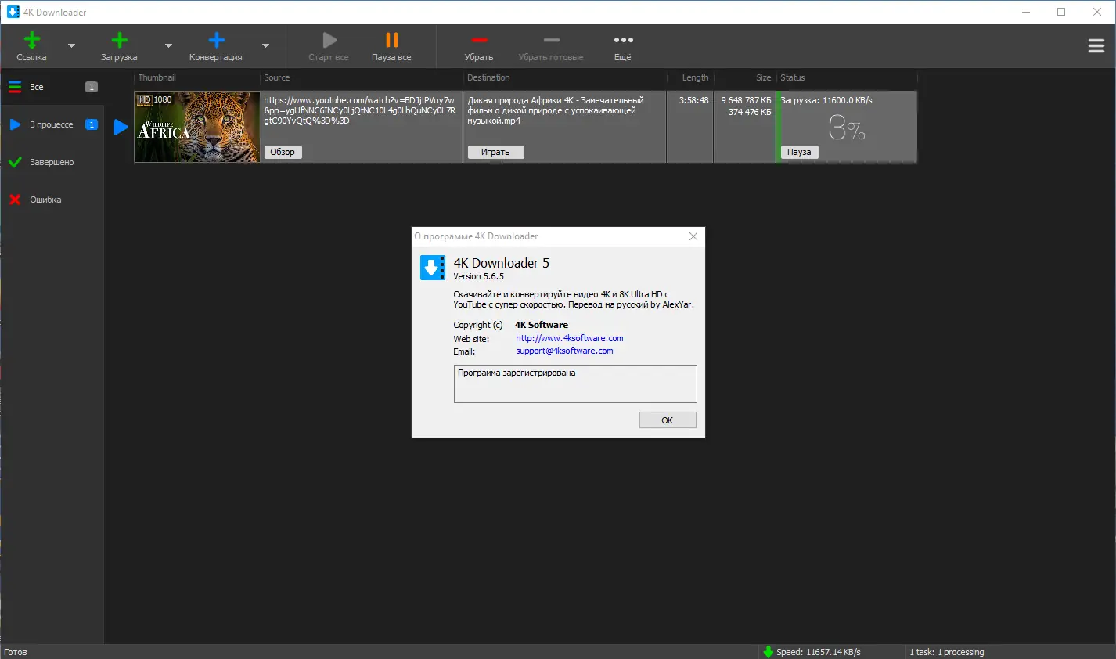The height and width of the screenshot is (659, 1116).
Task: Open the Загрузка dropdown options
Action: click(167, 47)
